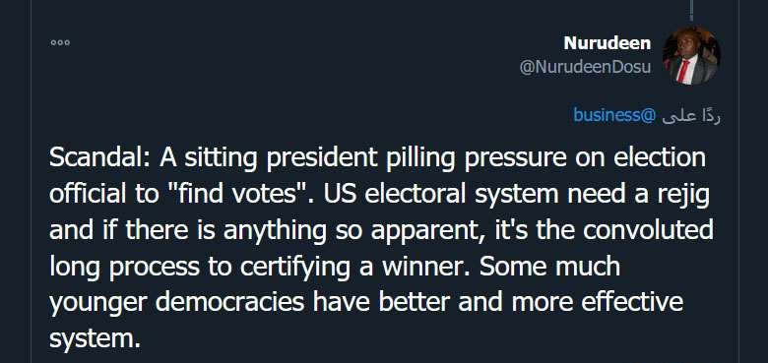Open Nurudeen's profile picture

(x=691, y=55)
